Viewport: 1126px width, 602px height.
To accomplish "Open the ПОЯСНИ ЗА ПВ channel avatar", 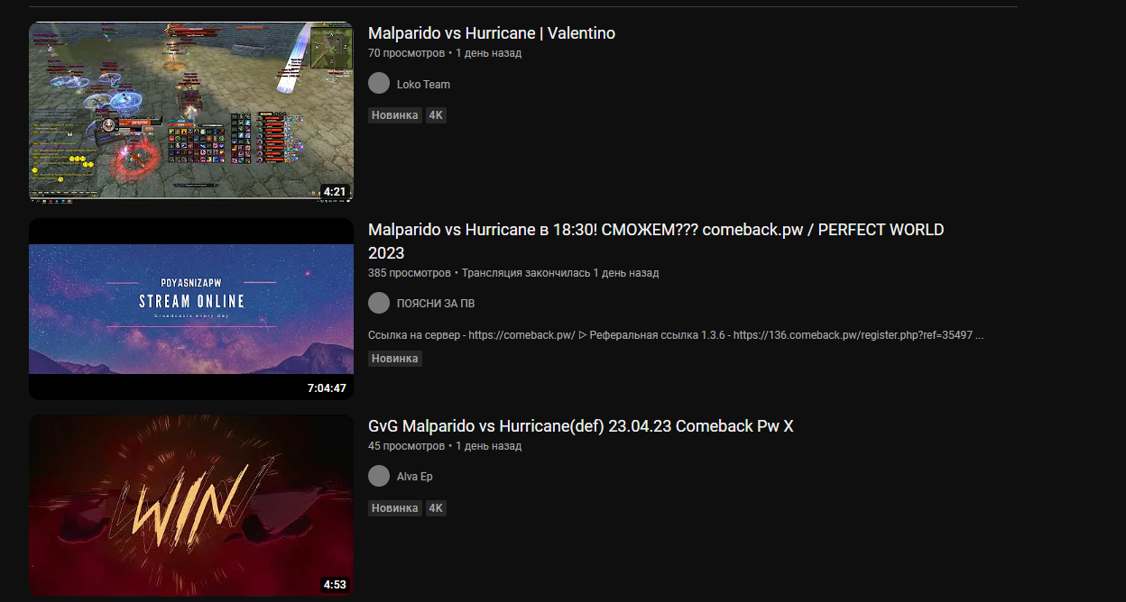I will click(x=379, y=303).
